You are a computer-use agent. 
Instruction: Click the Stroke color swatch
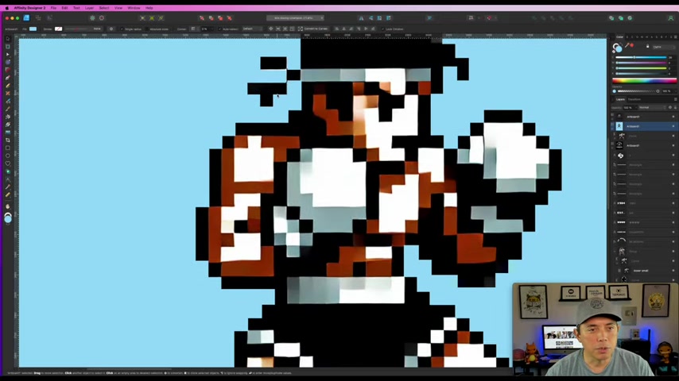click(59, 29)
